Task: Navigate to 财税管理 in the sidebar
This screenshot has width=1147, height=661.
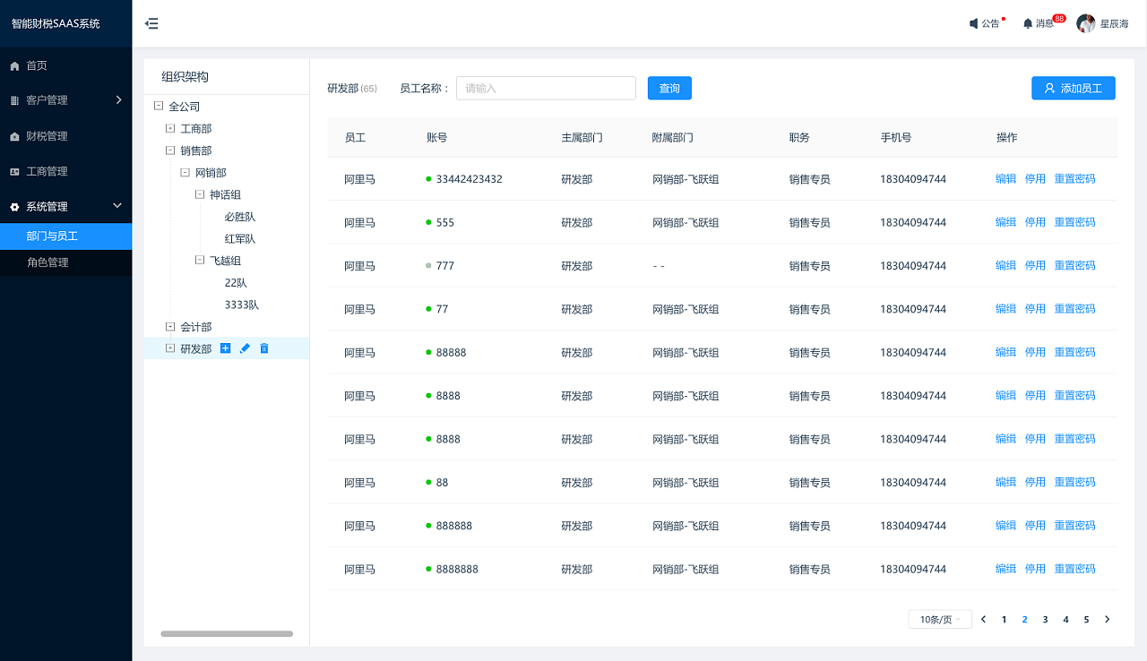Action: point(47,136)
